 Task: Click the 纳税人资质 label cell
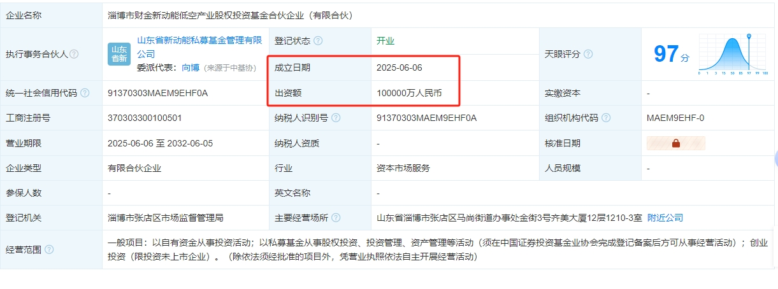pos(320,143)
